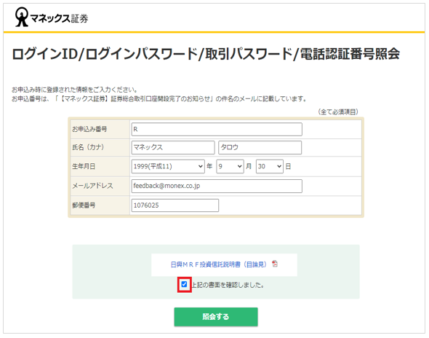Click the お申込み番号 row label
Screen dimensions: 429x338
(x=89, y=129)
